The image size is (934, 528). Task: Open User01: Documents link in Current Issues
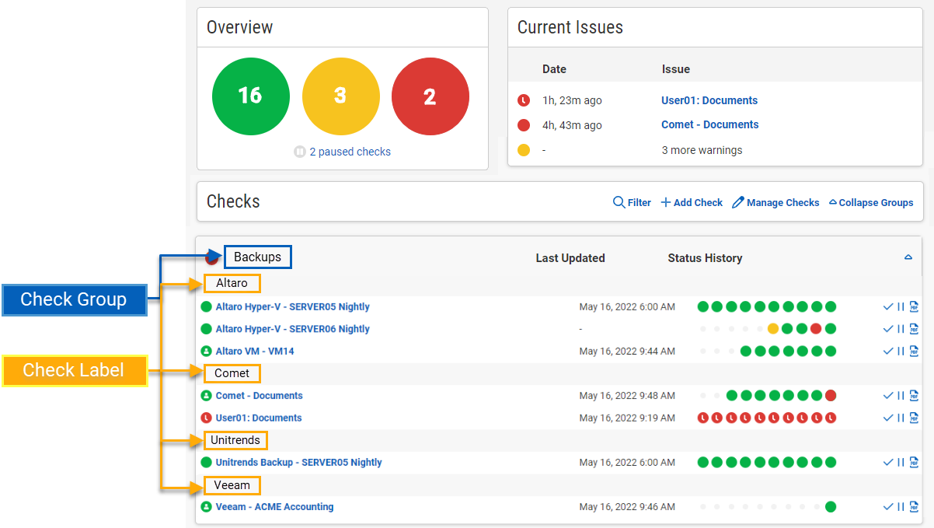click(709, 100)
